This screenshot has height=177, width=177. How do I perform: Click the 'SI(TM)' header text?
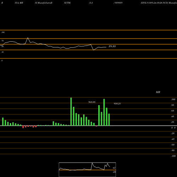[x=67, y=3]
